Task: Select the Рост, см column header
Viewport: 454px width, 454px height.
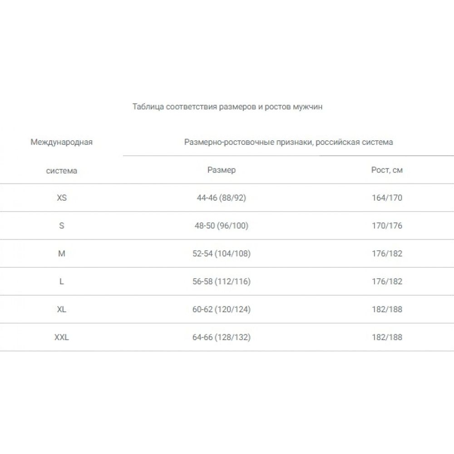Action: pyautogui.click(x=387, y=170)
